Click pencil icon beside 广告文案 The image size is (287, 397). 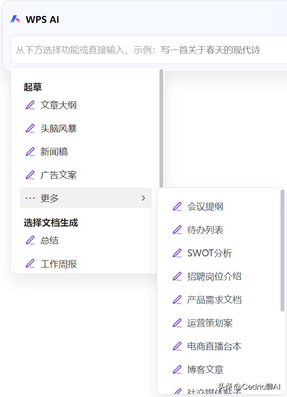pos(30,175)
